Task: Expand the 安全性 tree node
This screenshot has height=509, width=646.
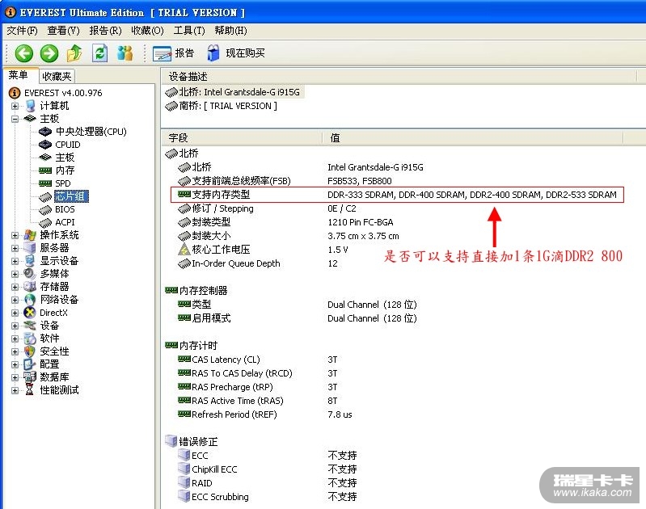Action: coord(15,351)
